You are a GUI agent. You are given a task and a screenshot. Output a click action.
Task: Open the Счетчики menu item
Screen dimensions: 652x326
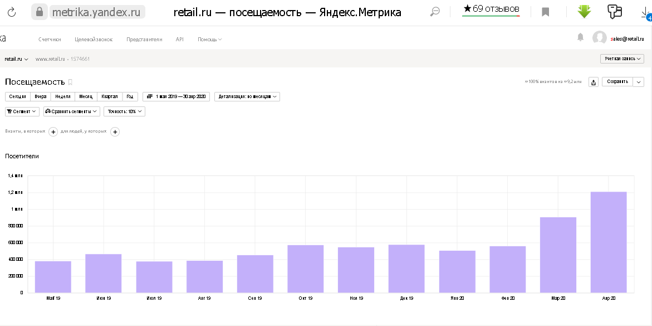(50, 39)
